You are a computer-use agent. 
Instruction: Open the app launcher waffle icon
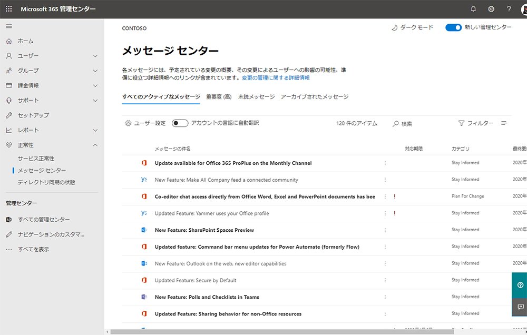[x=9, y=9]
